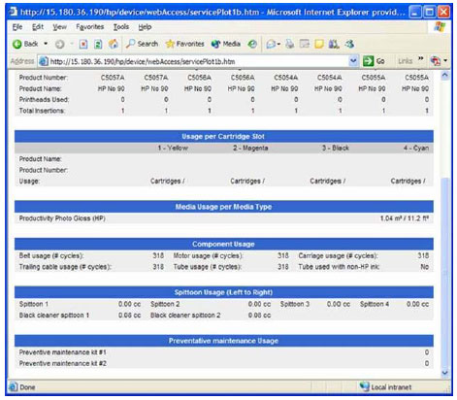
Task: Open the Favorites toolbar button
Action: coord(184,44)
